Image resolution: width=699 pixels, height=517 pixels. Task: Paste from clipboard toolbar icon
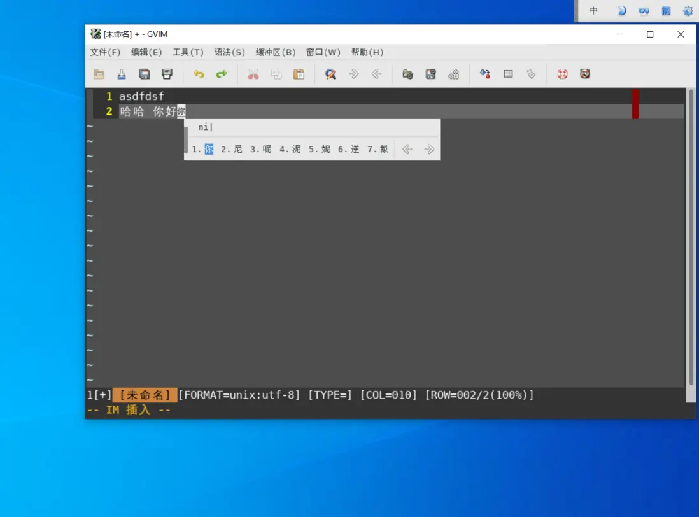299,74
